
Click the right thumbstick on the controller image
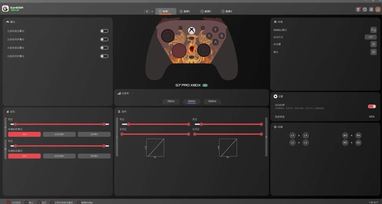[204, 50]
